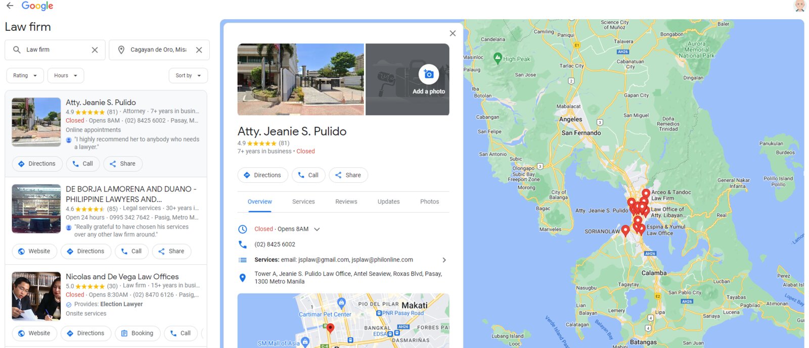
Task: Click the address pin icon in Overview
Action: pos(243,277)
